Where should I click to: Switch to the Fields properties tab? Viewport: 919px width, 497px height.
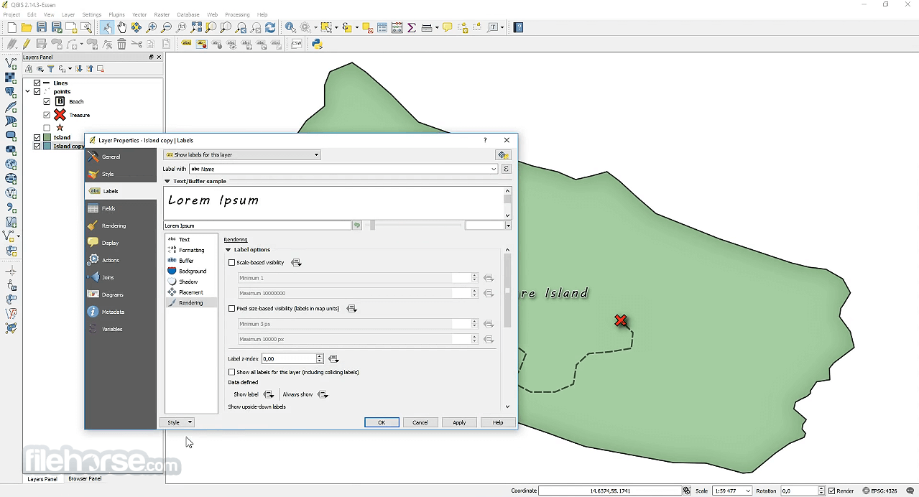(120, 208)
